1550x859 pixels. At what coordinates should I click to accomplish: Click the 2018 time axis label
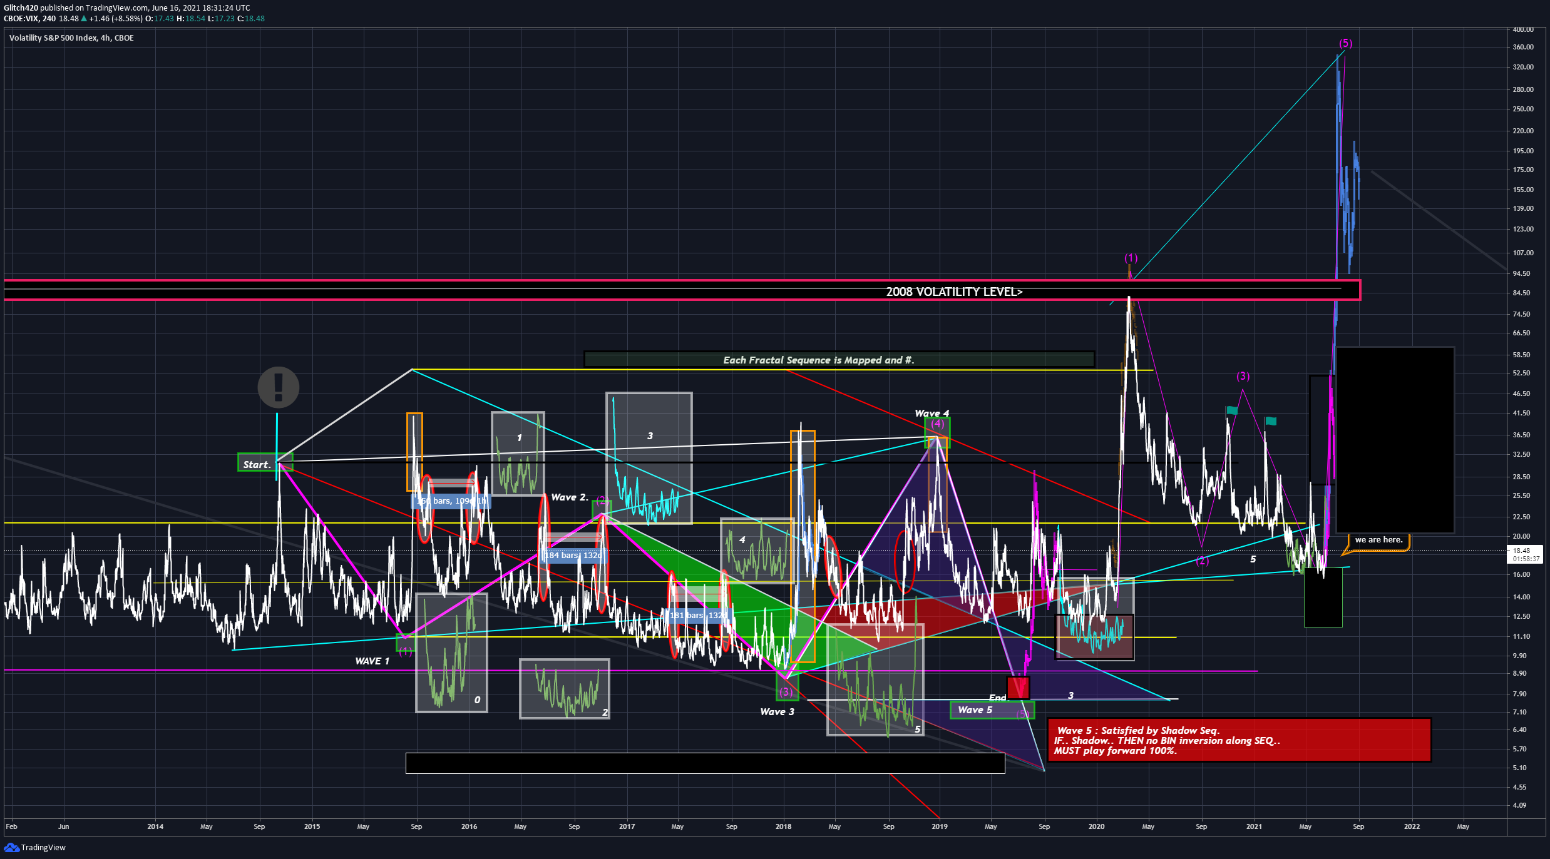click(783, 826)
